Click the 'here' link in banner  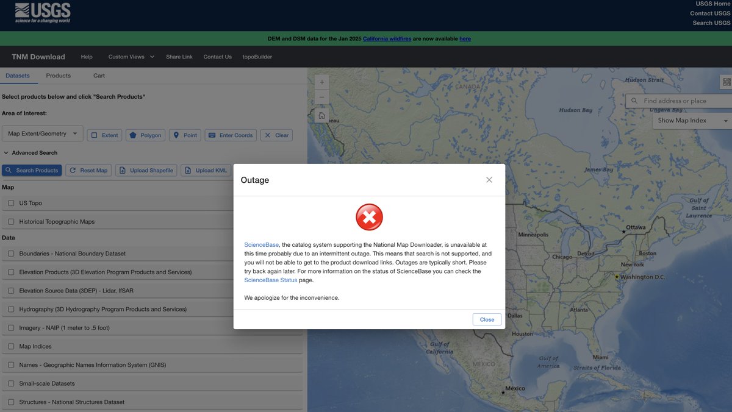click(465, 38)
